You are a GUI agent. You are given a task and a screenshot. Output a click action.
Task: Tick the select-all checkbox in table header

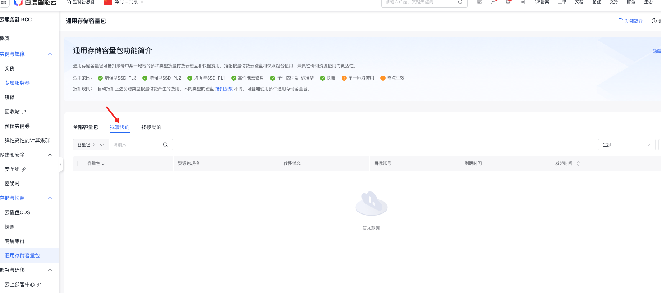coord(80,163)
